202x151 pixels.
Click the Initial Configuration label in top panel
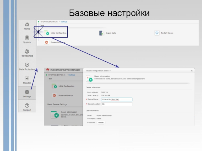(x=59, y=33)
